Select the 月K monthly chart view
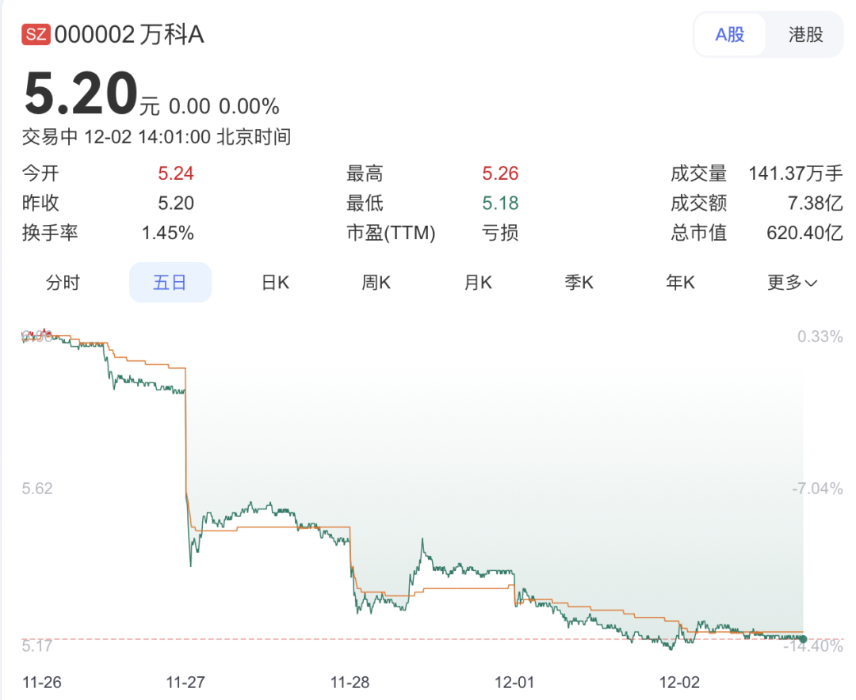Viewport: 856px width, 700px height. pos(476,283)
